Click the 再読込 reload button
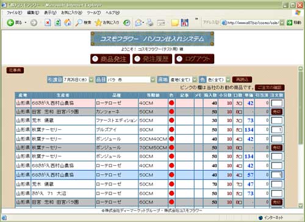Viewport: 305px width, 222px height. 242,79
